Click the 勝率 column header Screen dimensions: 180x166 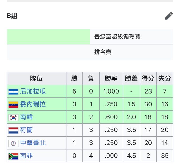click(x=111, y=78)
